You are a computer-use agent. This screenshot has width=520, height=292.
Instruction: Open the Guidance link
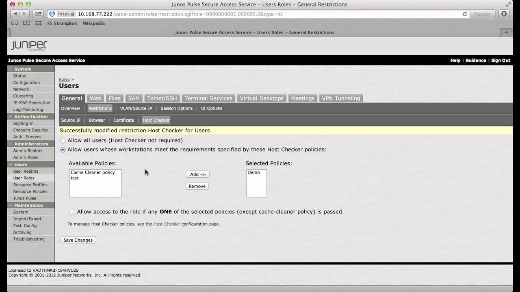476,60
